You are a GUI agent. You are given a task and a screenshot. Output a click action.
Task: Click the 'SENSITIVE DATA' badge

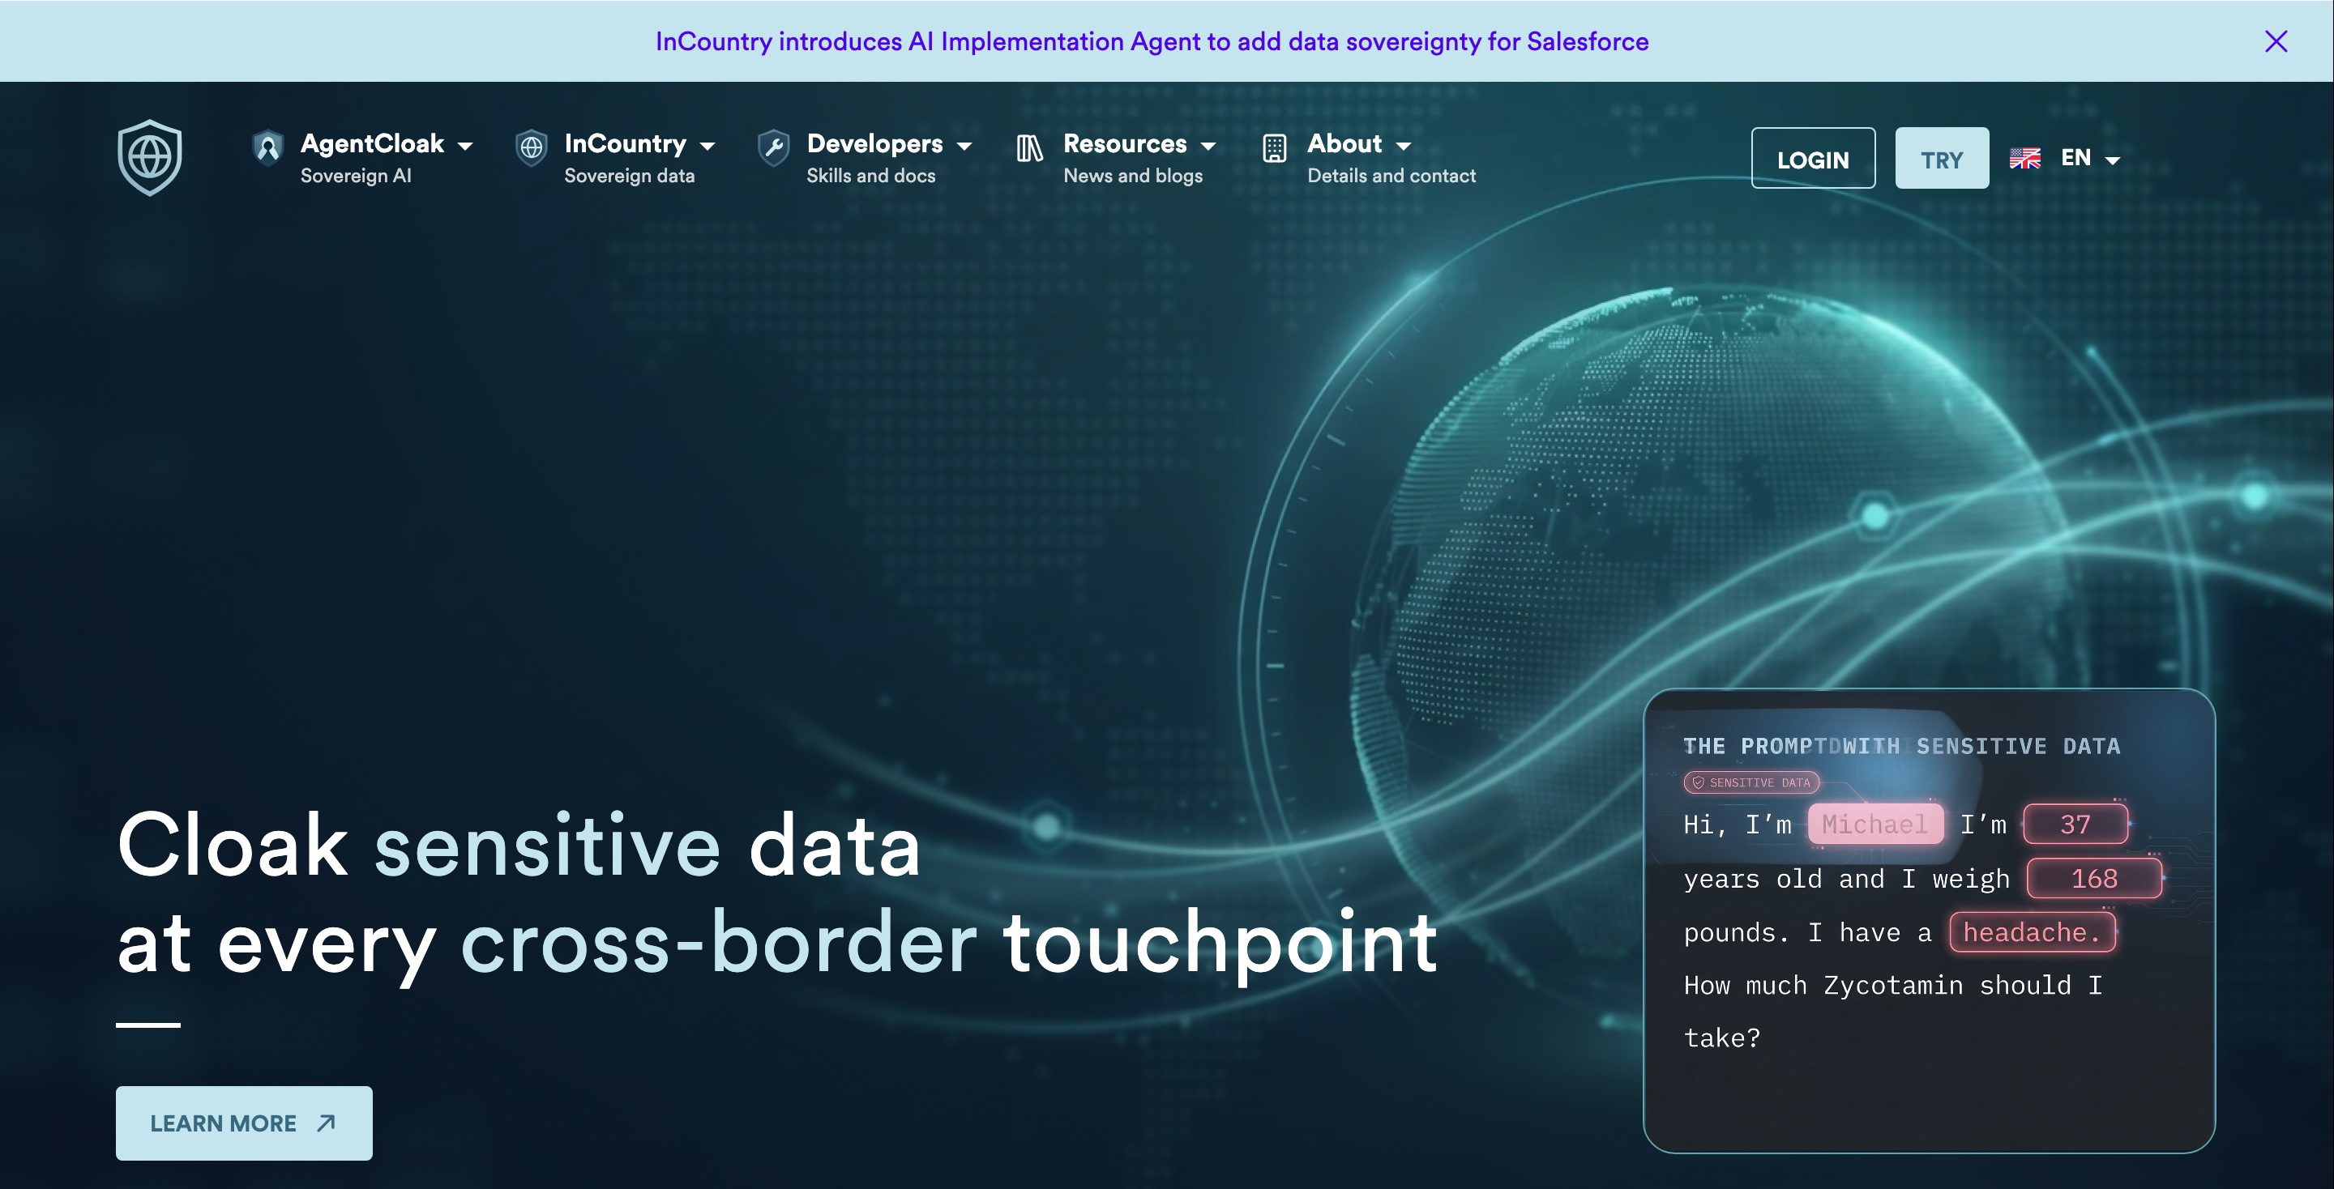1750,782
